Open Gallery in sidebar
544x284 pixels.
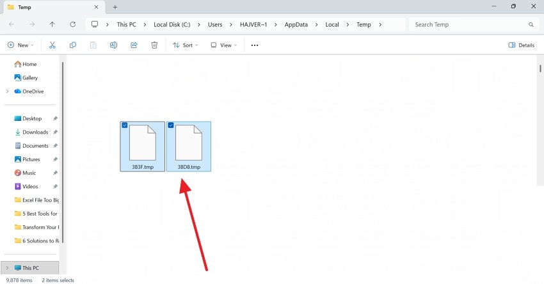[x=26, y=77]
